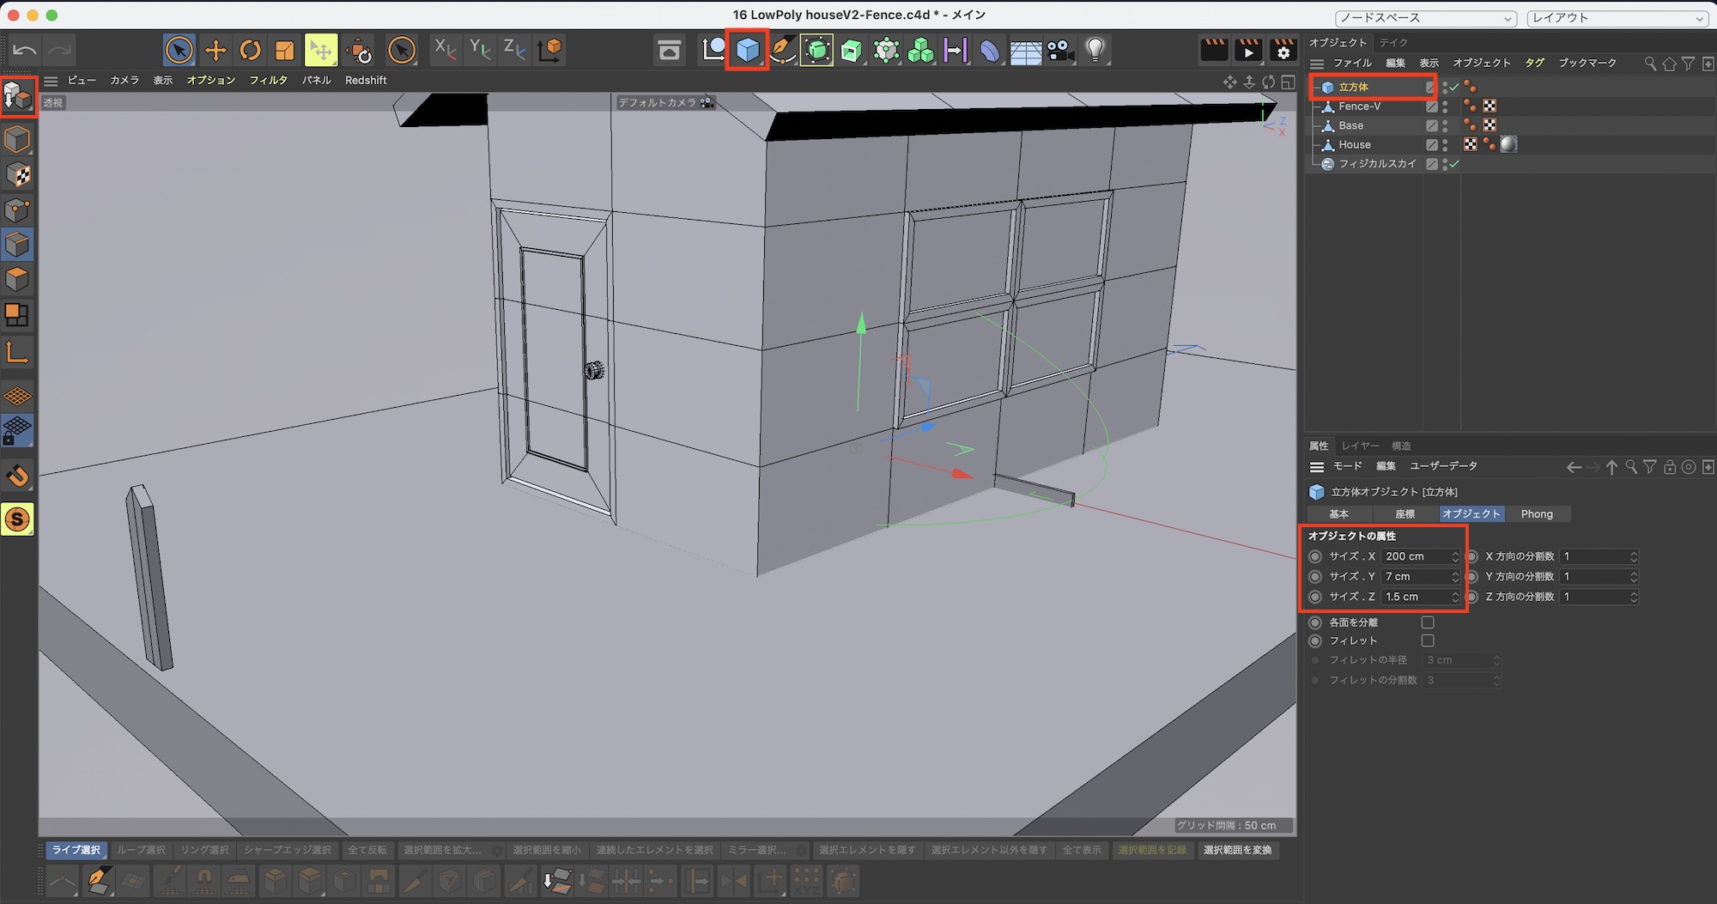Viewport: 1717px width, 904px height.
Task: Open the render settings gear clapperboard
Action: pos(1283,51)
